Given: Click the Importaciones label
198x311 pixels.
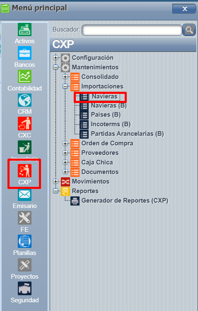Looking at the screenshot, I should tap(102, 86).
